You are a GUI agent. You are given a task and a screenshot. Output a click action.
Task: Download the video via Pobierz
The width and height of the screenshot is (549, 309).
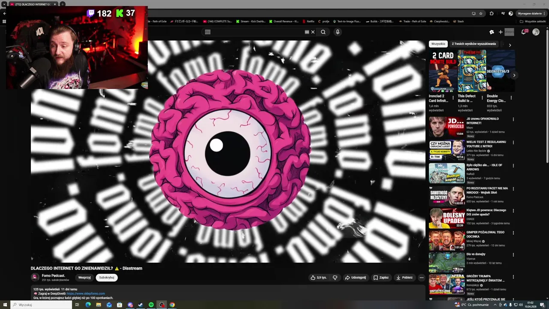tap(404, 278)
